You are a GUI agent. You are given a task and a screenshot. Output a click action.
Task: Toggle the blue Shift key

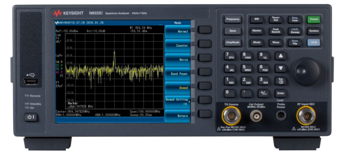pyautogui.click(x=314, y=43)
